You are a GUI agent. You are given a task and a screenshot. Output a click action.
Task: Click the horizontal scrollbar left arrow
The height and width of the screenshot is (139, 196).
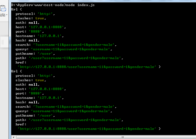[x=13, y=137]
